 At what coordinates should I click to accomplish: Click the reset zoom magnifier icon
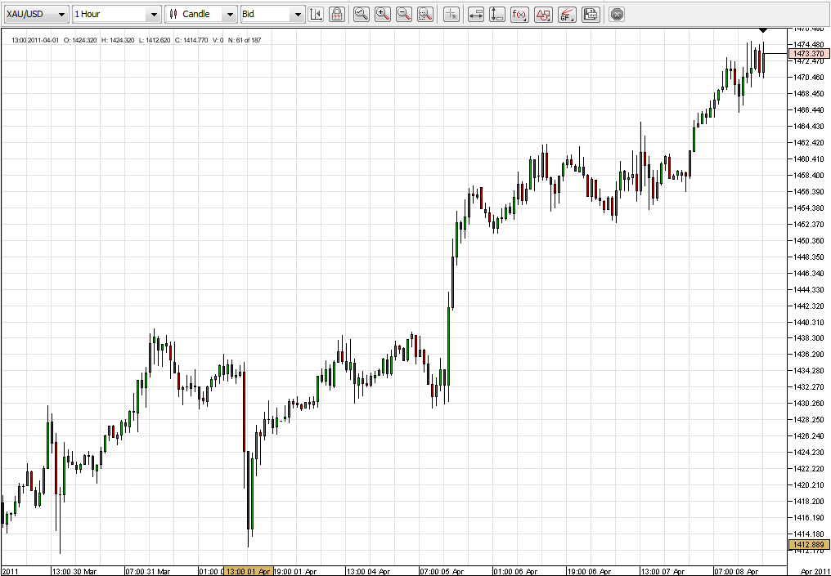425,14
